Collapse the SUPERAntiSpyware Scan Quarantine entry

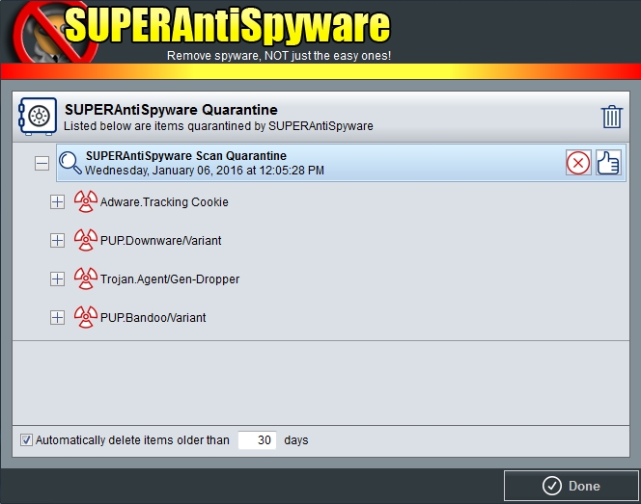coord(42,164)
